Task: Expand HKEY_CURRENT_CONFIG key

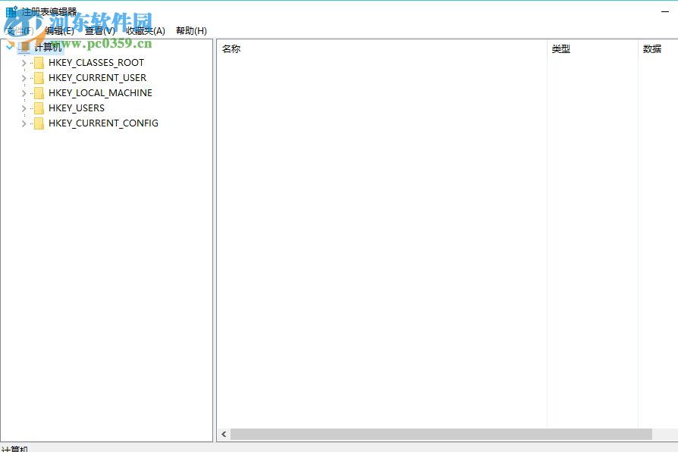Action: pyautogui.click(x=24, y=123)
